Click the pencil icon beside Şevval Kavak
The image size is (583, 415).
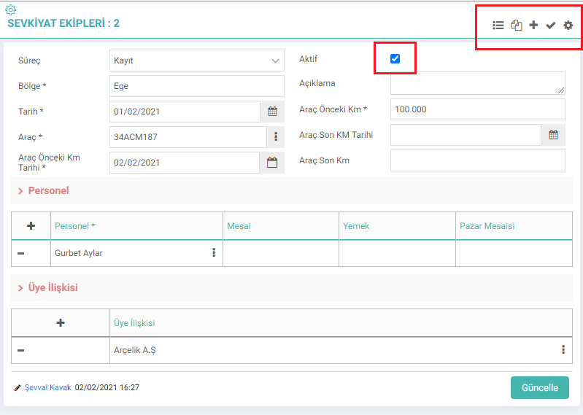pos(18,388)
